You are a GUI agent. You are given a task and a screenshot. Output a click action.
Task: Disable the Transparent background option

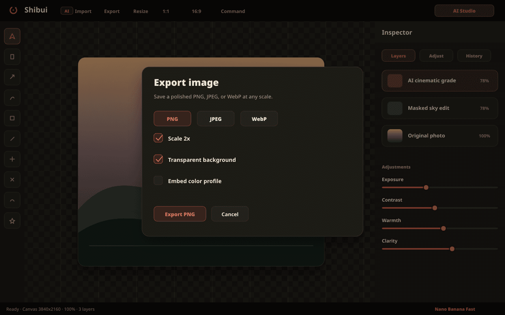158,159
